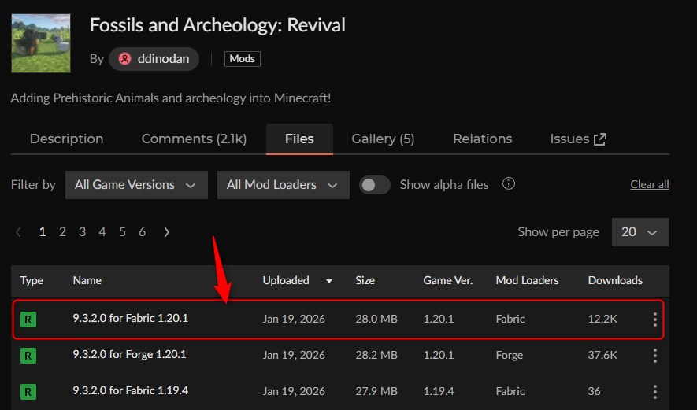
Task: View the Gallery (5) tab
Action: [383, 139]
